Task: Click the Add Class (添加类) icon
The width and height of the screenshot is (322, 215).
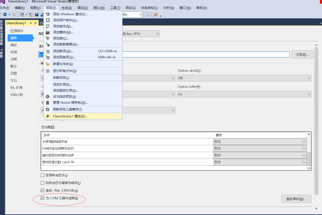Action: tap(48, 38)
